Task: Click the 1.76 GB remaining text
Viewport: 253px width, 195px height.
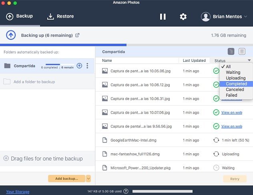Action: pyautogui.click(x=229, y=35)
